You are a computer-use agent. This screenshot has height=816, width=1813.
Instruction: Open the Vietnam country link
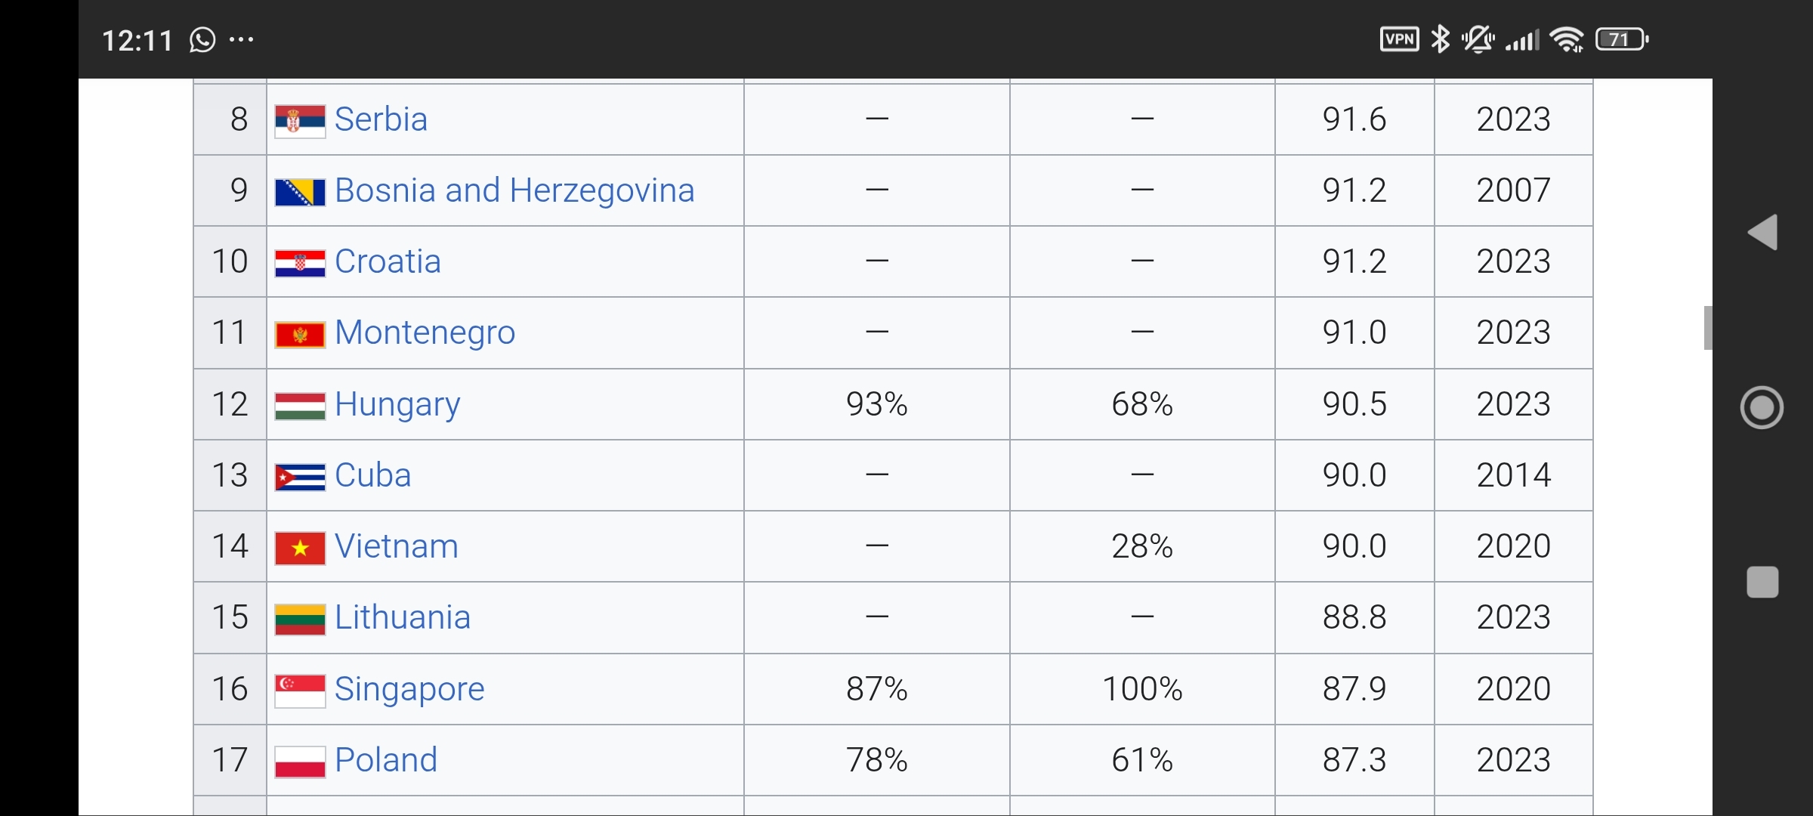coord(396,546)
